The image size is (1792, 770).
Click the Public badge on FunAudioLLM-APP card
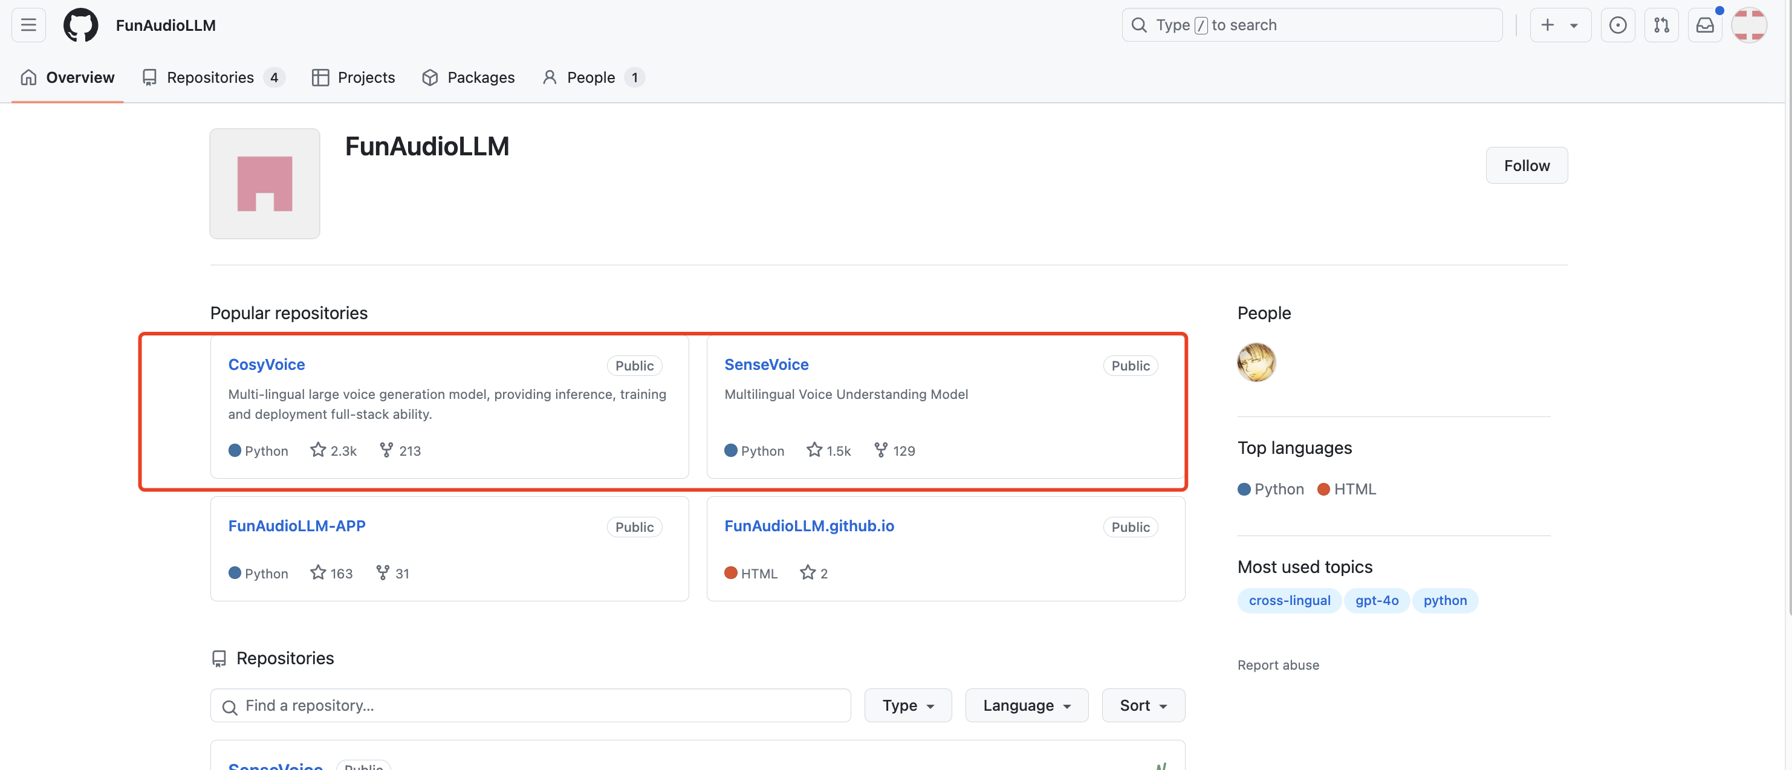point(634,526)
